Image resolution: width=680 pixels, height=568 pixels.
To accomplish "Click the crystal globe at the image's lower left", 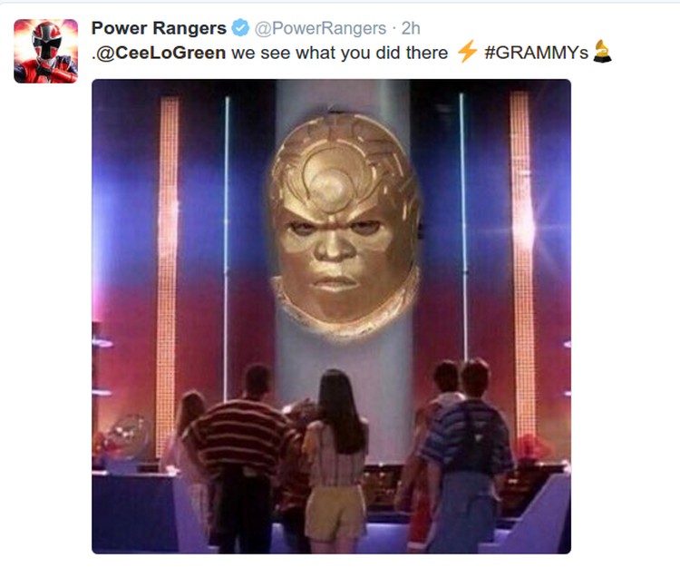I will 127,436.
